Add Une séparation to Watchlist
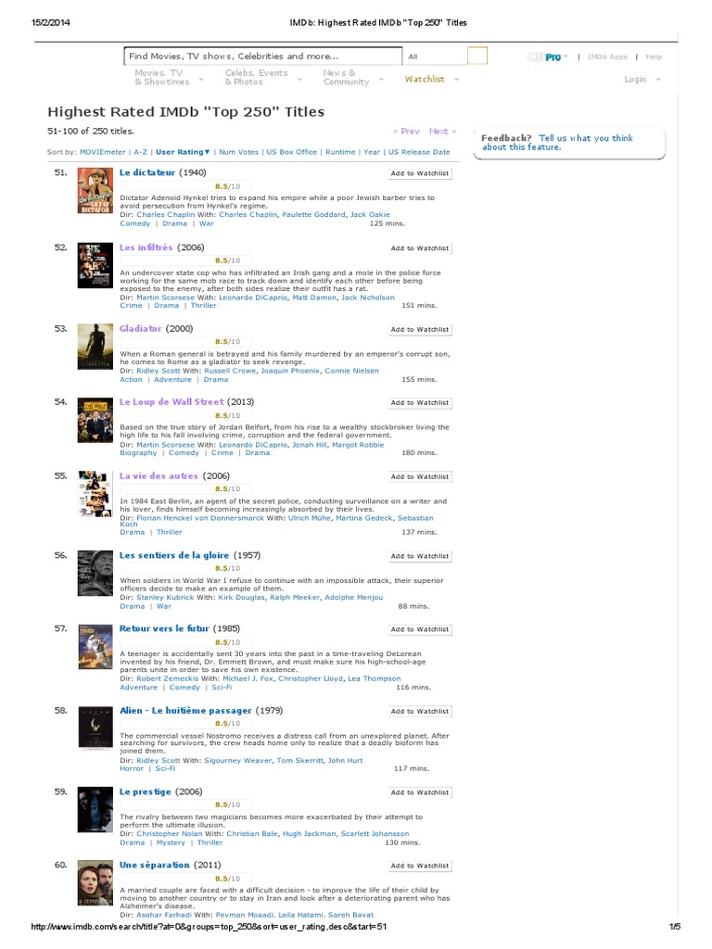Image resolution: width=712 pixels, height=949 pixels. coord(420,867)
